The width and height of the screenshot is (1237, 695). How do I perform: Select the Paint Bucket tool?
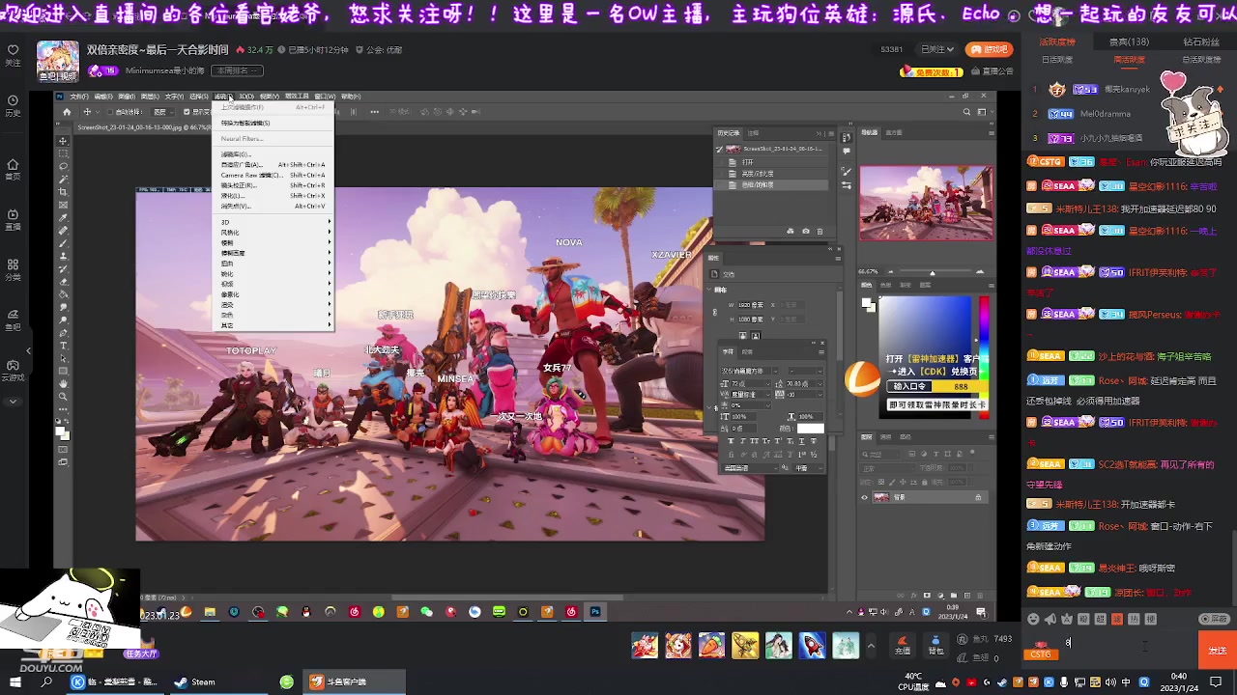64,294
